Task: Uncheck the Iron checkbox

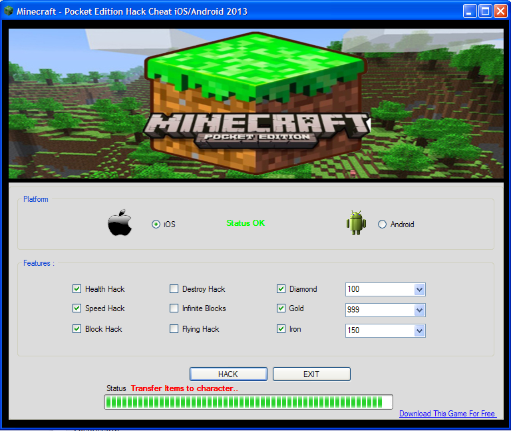Action: point(281,328)
